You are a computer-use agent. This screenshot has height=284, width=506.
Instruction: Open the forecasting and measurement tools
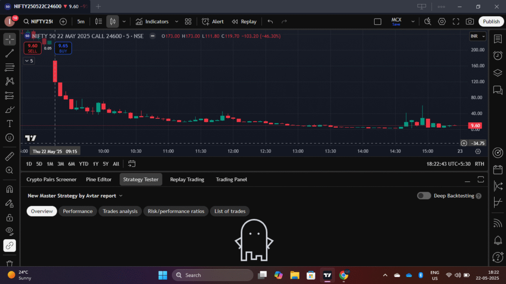pos(10,96)
